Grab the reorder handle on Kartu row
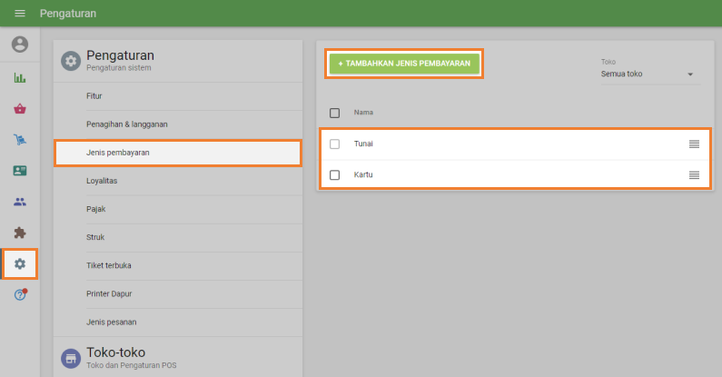Image resolution: width=722 pixels, height=377 pixels. (x=694, y=174)
